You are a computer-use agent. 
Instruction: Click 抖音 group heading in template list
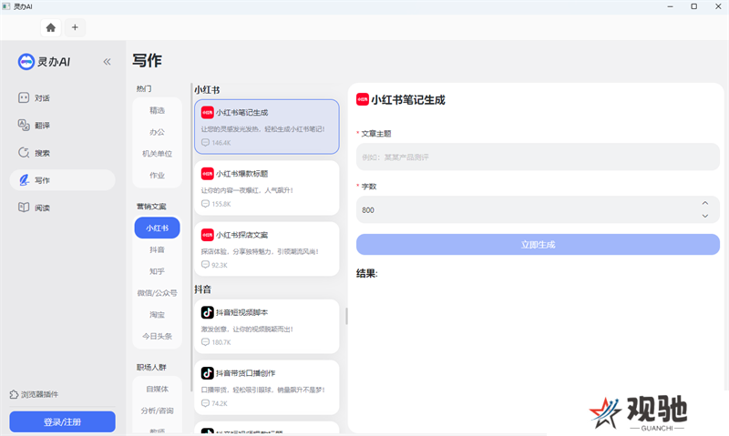pos(202,289)
